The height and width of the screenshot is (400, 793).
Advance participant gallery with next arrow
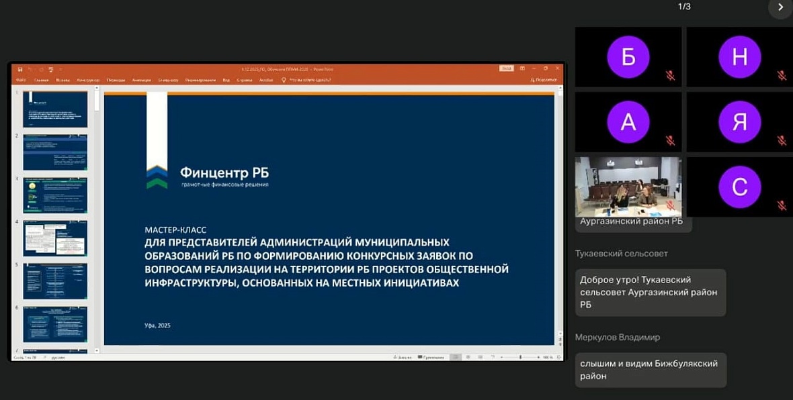pos(780,7)
